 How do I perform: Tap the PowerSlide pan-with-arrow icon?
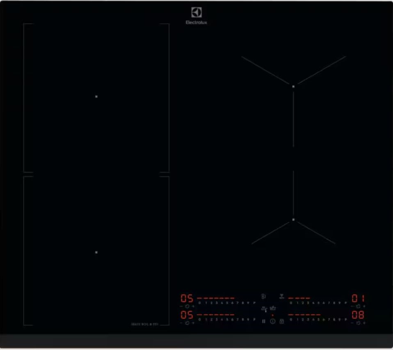click(x=264, y=309)
